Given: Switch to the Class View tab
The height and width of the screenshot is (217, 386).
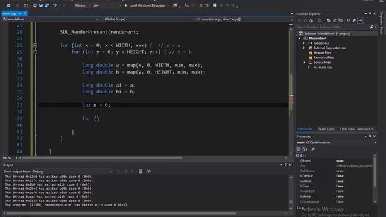Looking at the screenshot, I should 347,129.
